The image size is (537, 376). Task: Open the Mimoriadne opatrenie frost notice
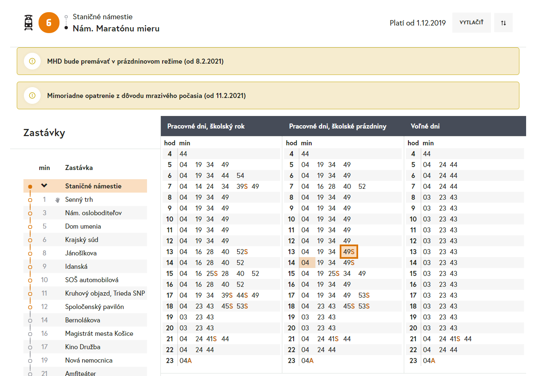[146, 96]
